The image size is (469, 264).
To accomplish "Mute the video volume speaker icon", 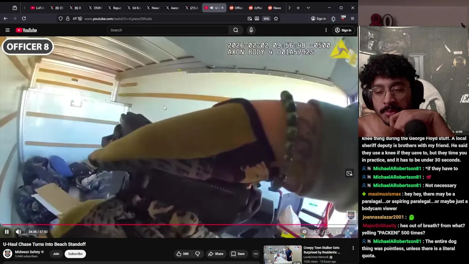I will (18, 232).
